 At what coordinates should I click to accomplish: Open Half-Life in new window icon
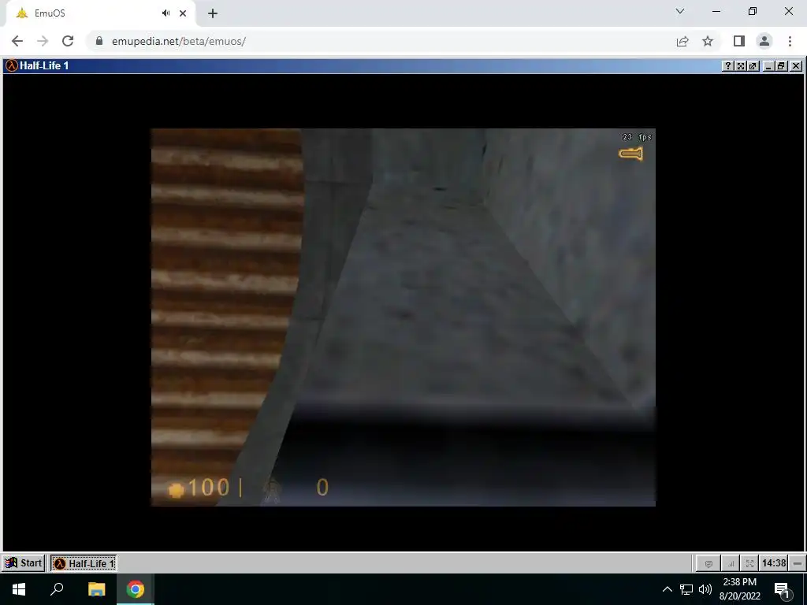753,66
